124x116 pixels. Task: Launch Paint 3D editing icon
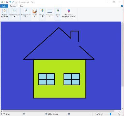tap(69, 11)
